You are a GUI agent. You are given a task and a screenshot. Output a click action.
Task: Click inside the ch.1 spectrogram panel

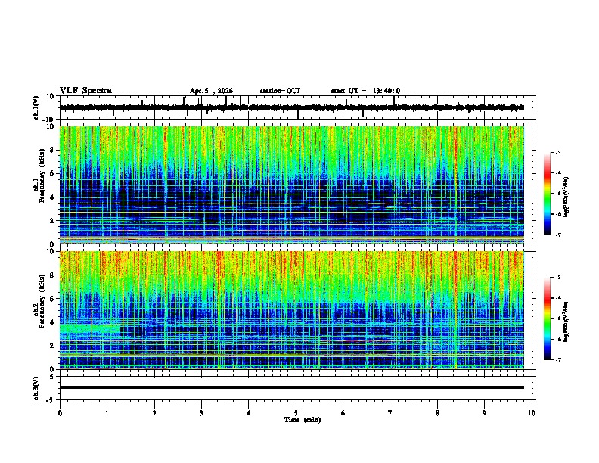click(x=291, y=185)
